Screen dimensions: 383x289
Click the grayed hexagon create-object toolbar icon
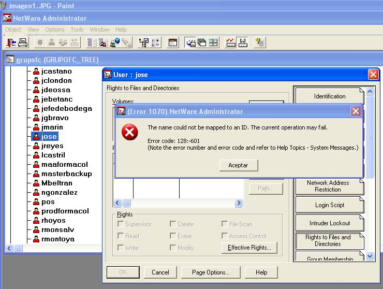coord(40,42)
